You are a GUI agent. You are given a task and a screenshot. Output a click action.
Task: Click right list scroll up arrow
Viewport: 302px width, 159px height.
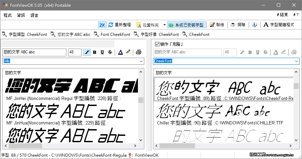point(296,72)
